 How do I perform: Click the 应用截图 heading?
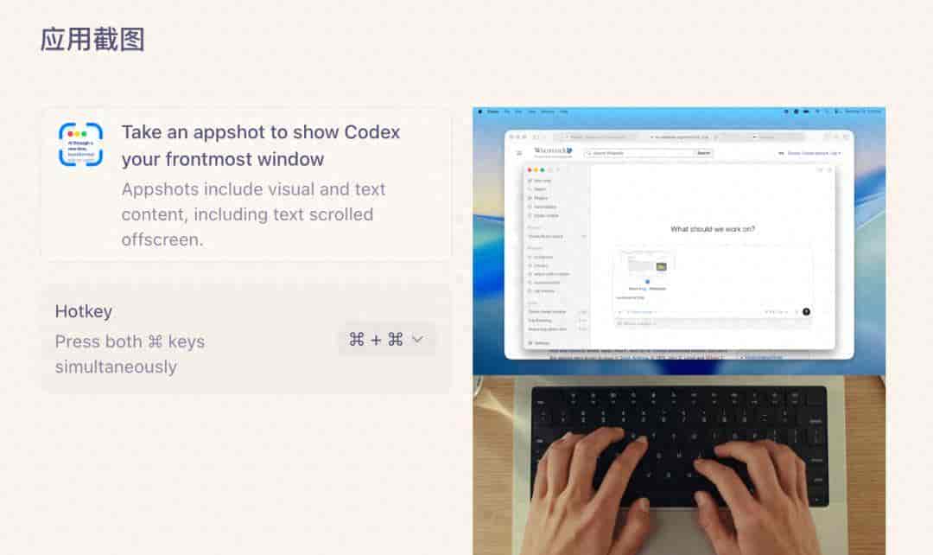92,40
